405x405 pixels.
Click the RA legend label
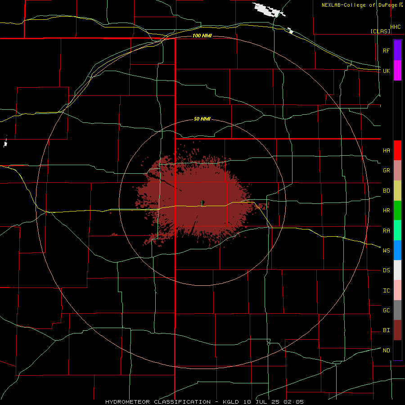click(386, 231)
